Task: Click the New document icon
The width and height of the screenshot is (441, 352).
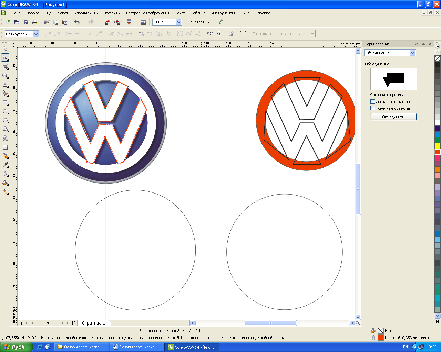Action: pos(8,22)
